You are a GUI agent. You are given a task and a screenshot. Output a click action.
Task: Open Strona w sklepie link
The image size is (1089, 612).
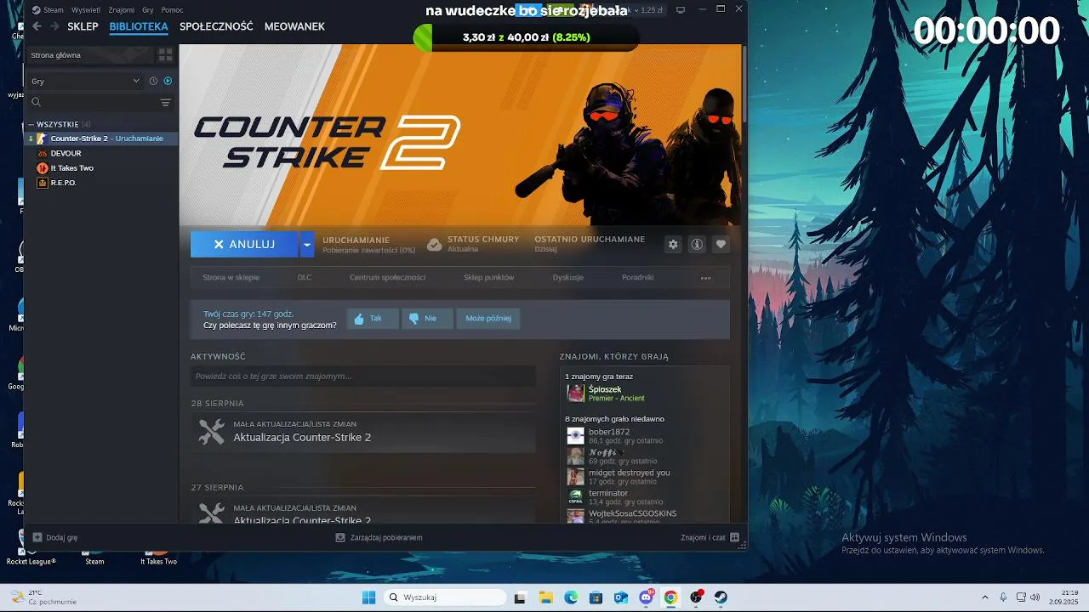pyautogui.click(x=231, y=278)
